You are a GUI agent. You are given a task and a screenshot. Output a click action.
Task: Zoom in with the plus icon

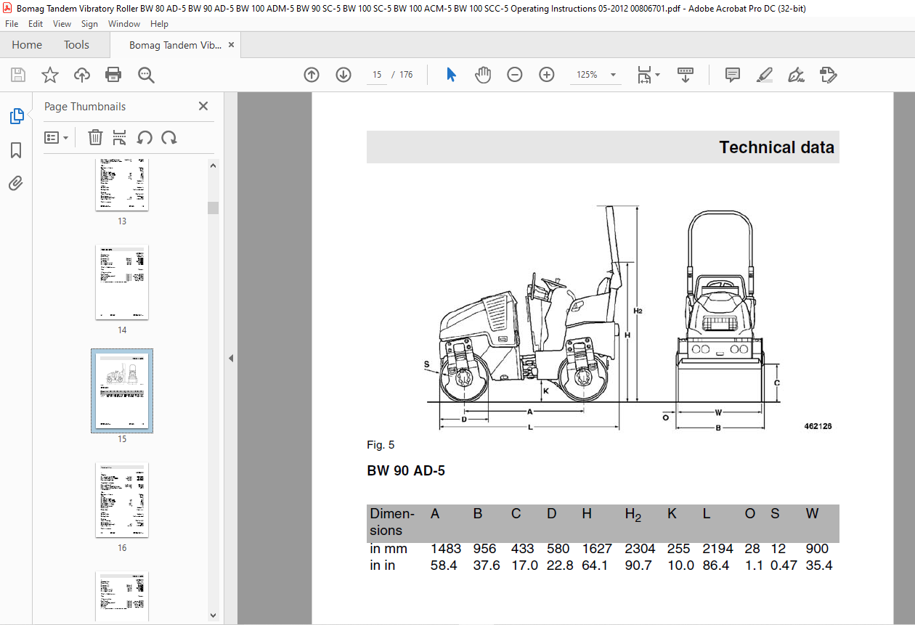[x=547, y=75]
